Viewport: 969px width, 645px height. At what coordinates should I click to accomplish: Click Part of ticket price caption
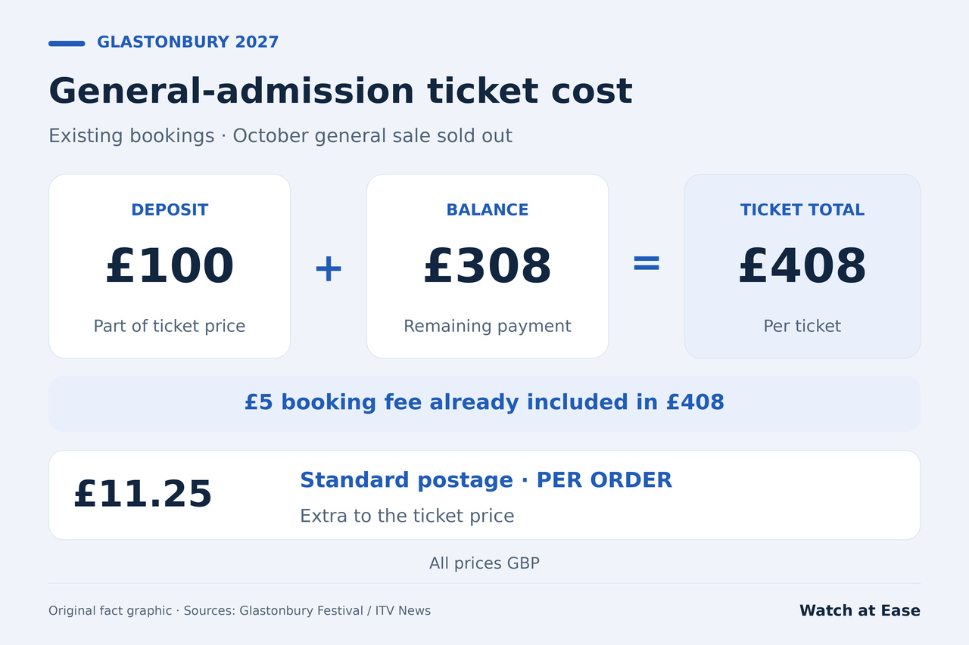coord(170,326)
